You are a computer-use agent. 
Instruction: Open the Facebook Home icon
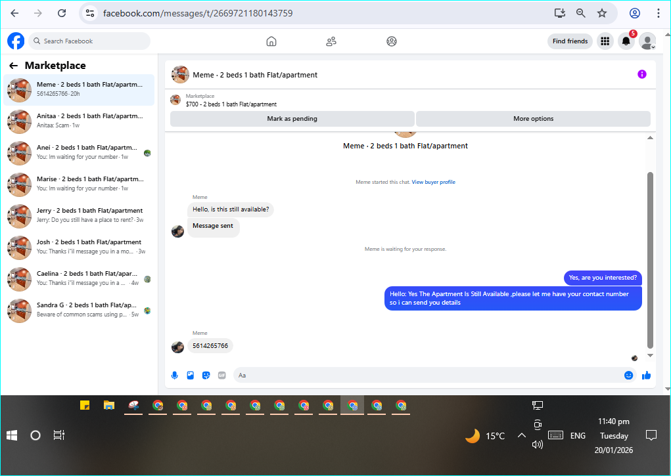271,41
